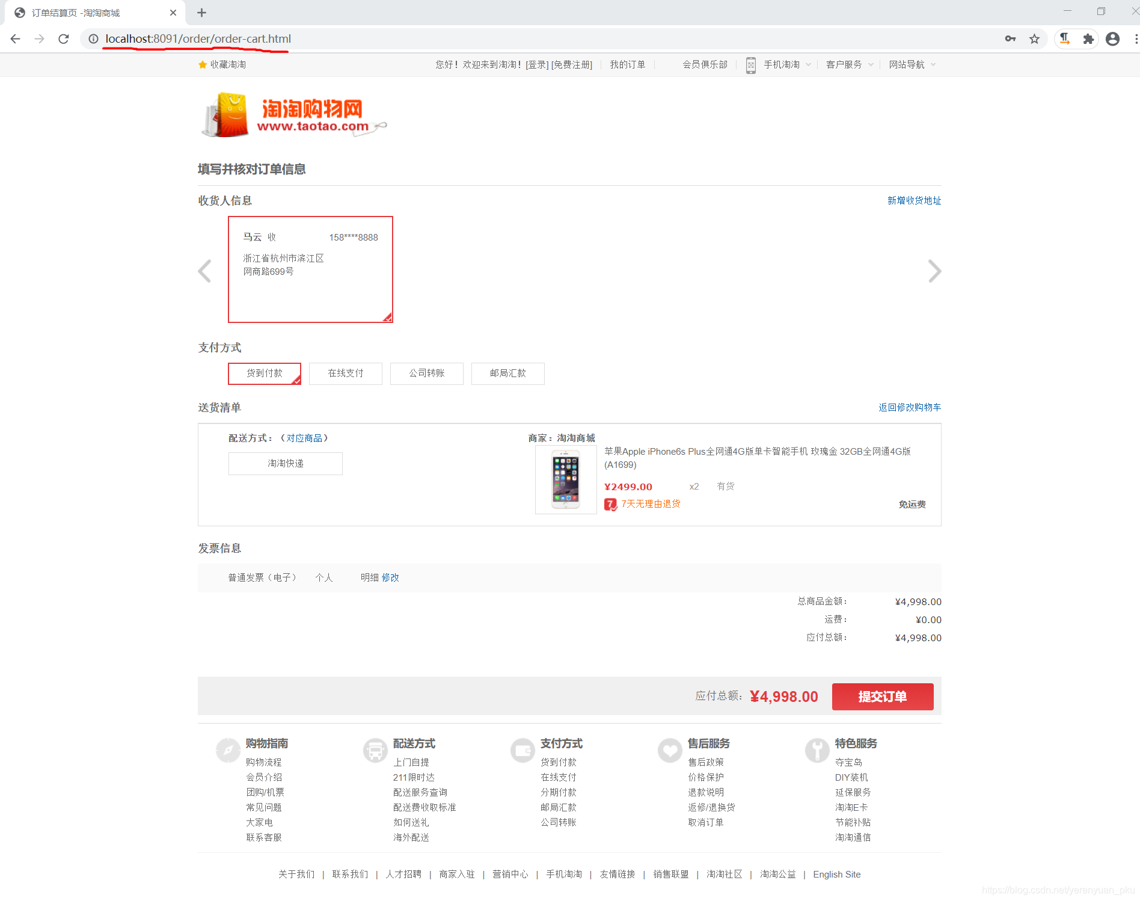The image size is (1140, 901).
Task: Open 211限时达 footer link
Action: point(414,777)
